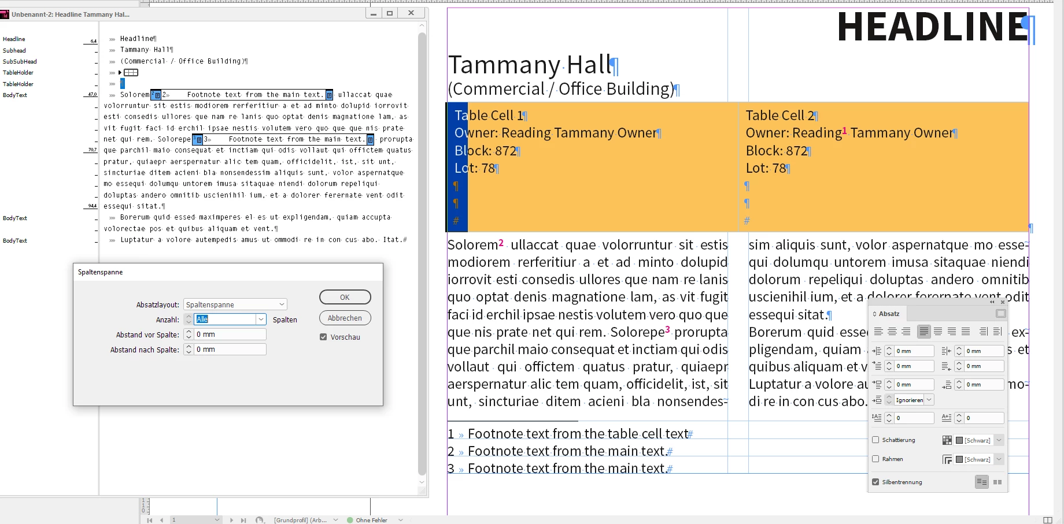This screenshot has height=524, width=1064.
Task: Open the preflight menu arrow next to Ohne Fehler
Action: click(x=400, y=520)
